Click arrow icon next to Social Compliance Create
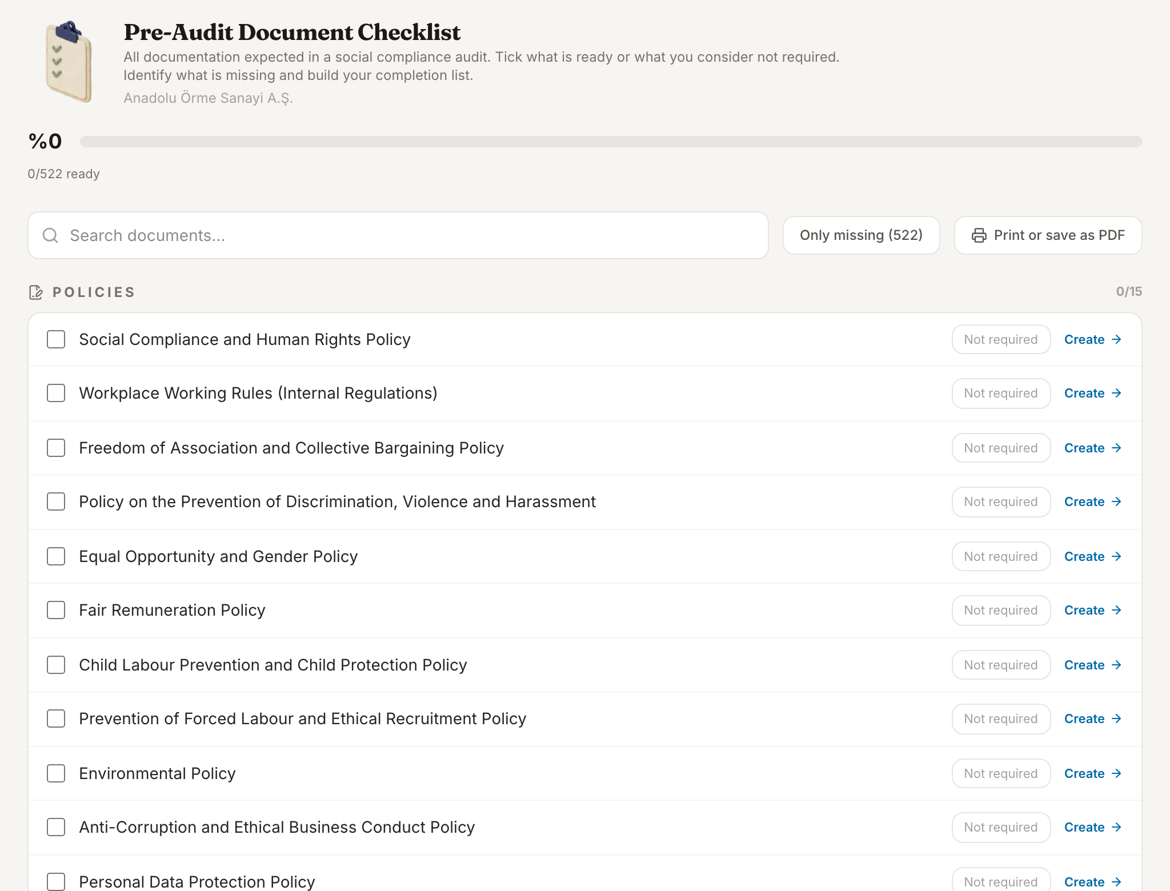The height and width of the screenshot is (891, 1170). (1117, 339)
